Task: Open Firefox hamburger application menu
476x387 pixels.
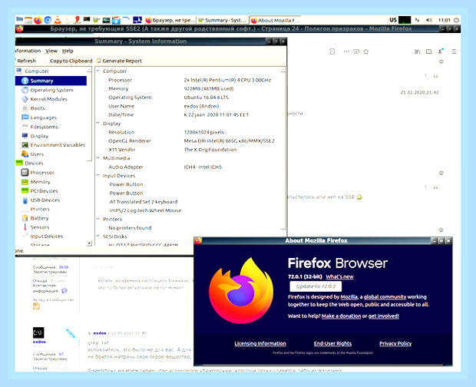Action: pos(454,51)
